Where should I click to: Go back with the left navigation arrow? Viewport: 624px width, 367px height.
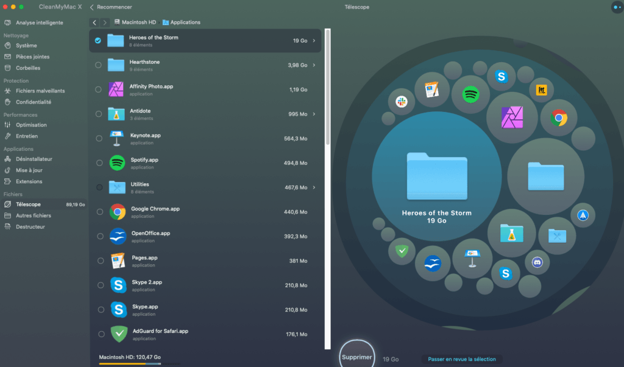94,23
